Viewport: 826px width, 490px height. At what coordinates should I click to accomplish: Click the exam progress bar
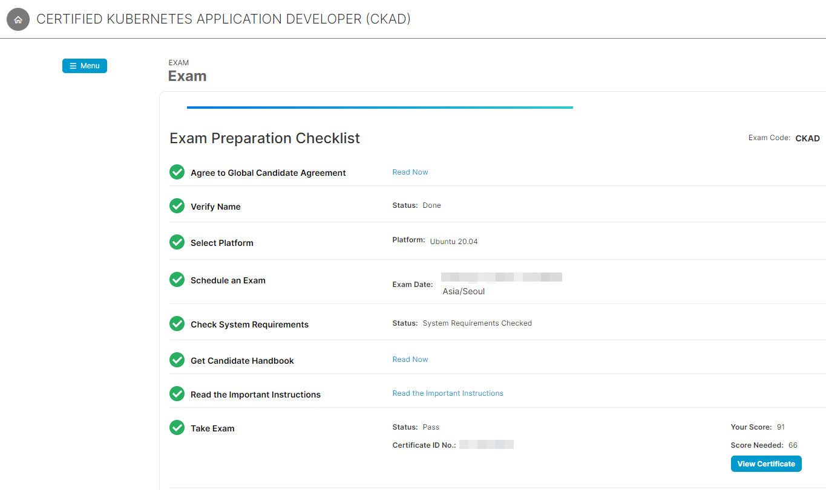click(x=380, y=108)
